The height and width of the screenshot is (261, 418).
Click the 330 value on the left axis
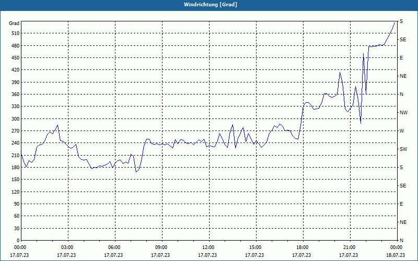pyautogui.click(x=15, y=106)
